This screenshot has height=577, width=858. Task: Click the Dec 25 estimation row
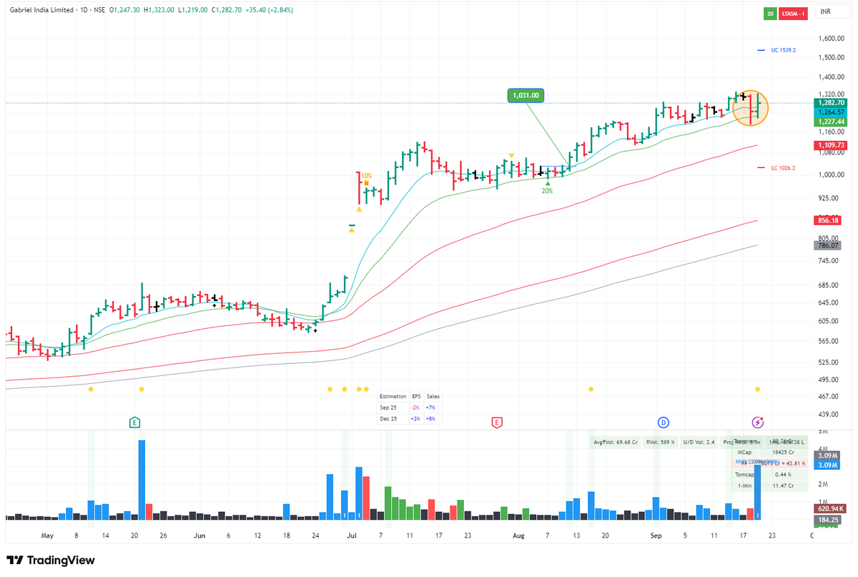[409, 418]
